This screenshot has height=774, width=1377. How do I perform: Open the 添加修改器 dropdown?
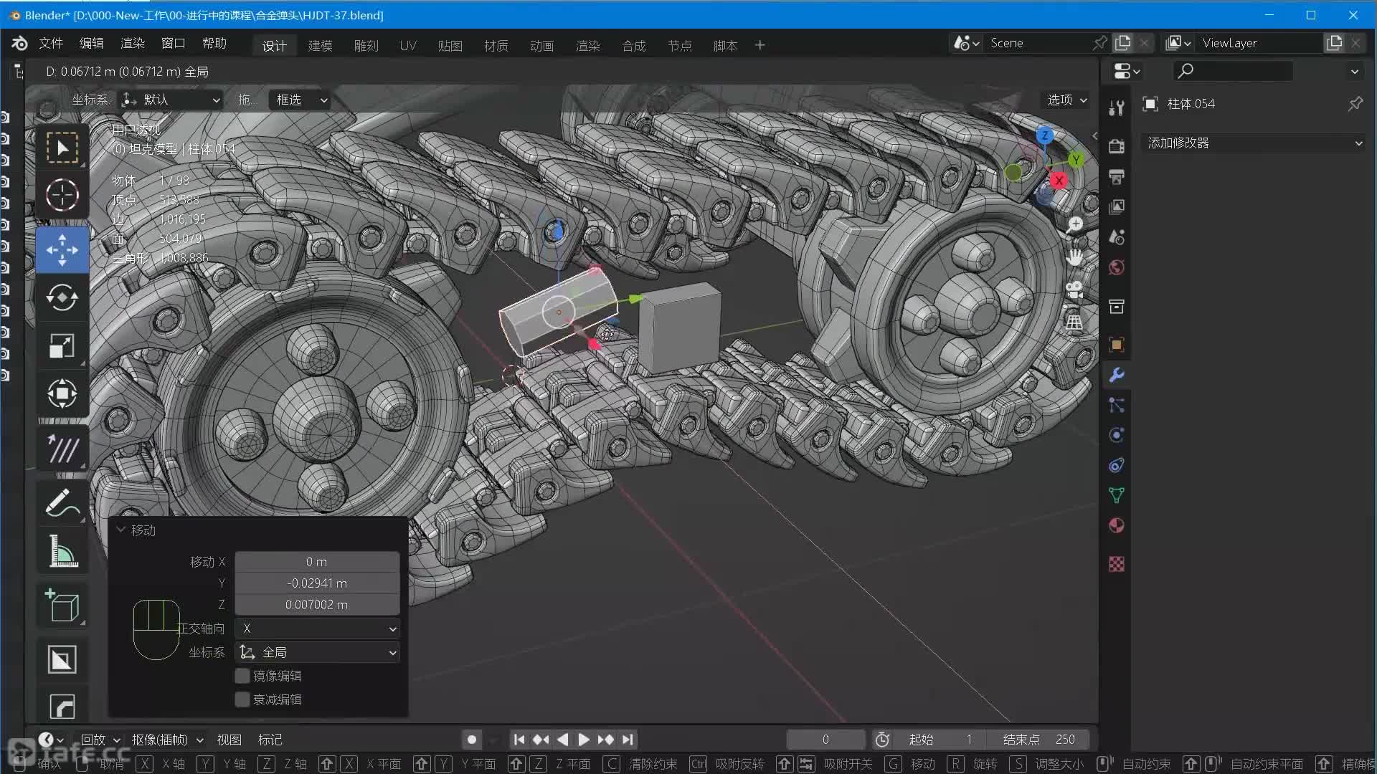tap(1254, 143)
